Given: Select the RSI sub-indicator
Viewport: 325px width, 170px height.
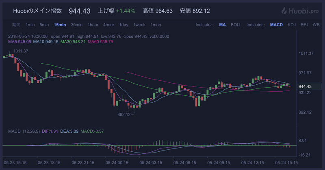Looking at the screenshot, I should tap(304, 25).
